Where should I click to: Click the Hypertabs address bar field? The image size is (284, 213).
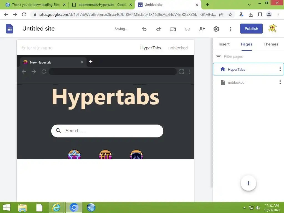click(x=113, y=72)
